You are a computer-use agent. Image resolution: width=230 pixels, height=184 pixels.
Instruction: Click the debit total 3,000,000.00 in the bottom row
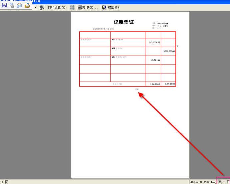point(153,84)
